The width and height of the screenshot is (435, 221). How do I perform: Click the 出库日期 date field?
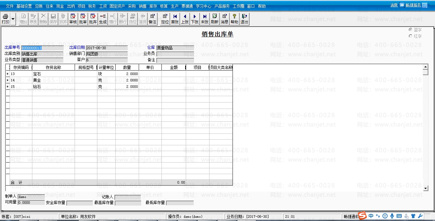click(x=106, y=48)
